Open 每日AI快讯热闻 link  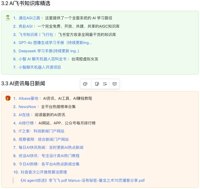pyautogui.click(x=51, y=147)
